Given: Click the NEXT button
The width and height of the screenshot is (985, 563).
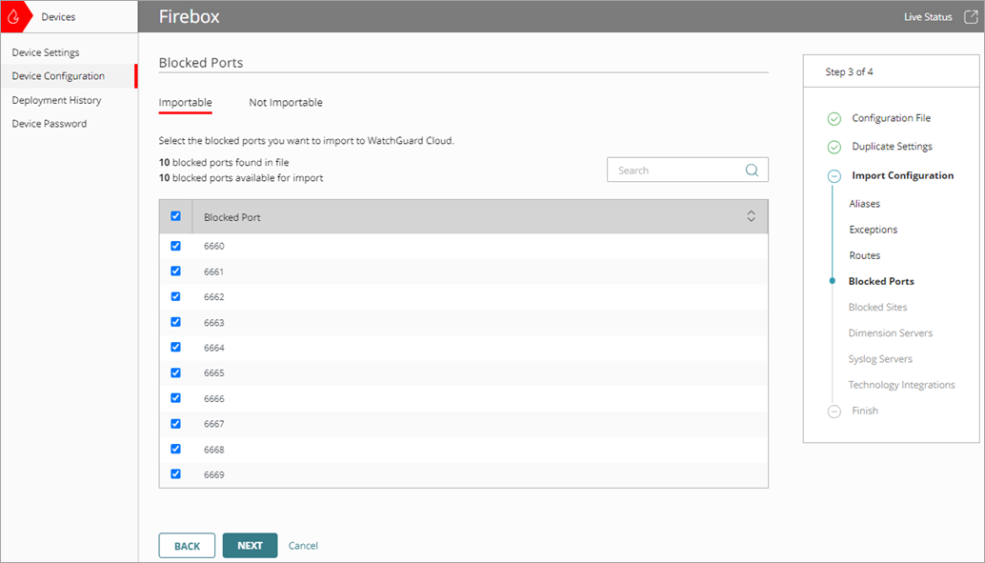Looking at the screenshot, I should click(x=250, y=545).
